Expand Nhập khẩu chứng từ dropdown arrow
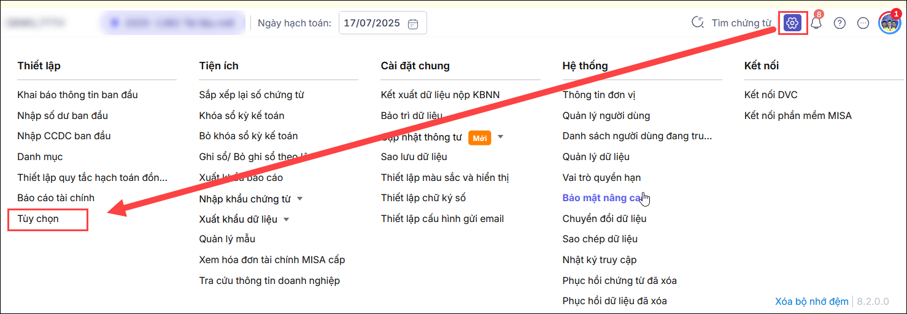This screenshot has width=907, height=314. (300, 199)
